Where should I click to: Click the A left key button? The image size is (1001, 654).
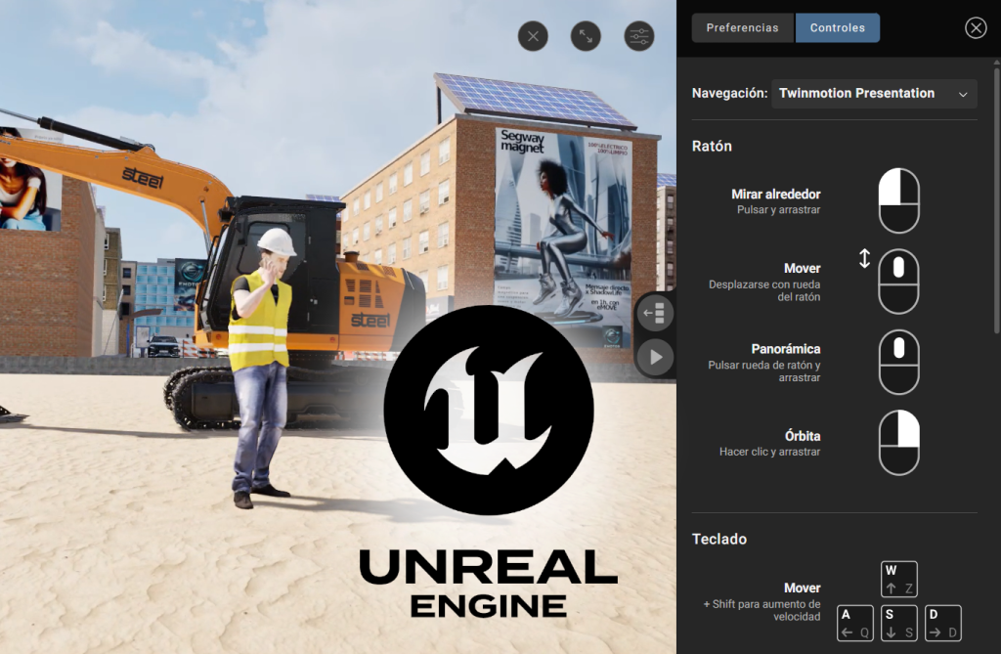click(x=855, y=623)
